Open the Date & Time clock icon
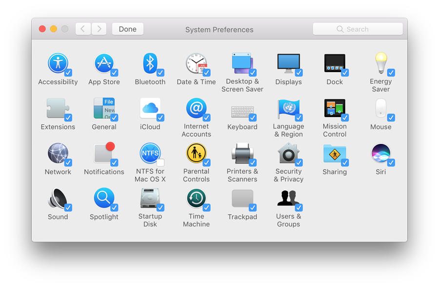The image size is (439, 287). pos(196,63)
